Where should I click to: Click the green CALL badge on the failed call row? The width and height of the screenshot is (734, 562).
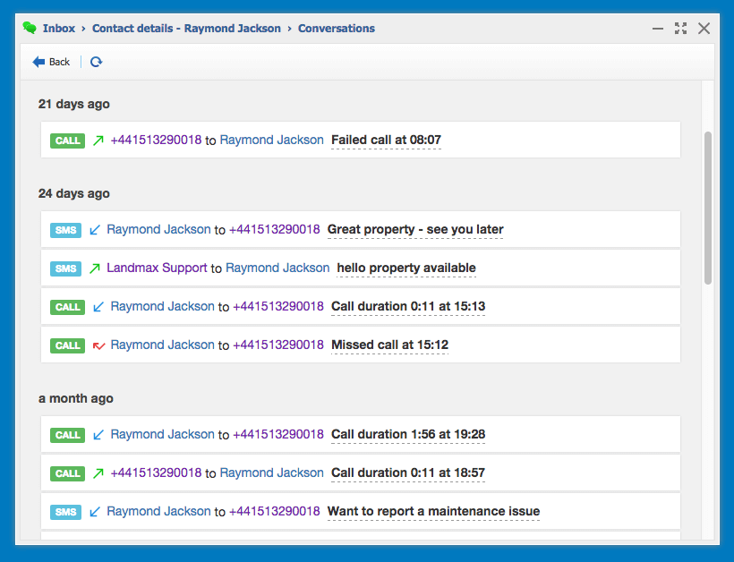coord(68,140)
